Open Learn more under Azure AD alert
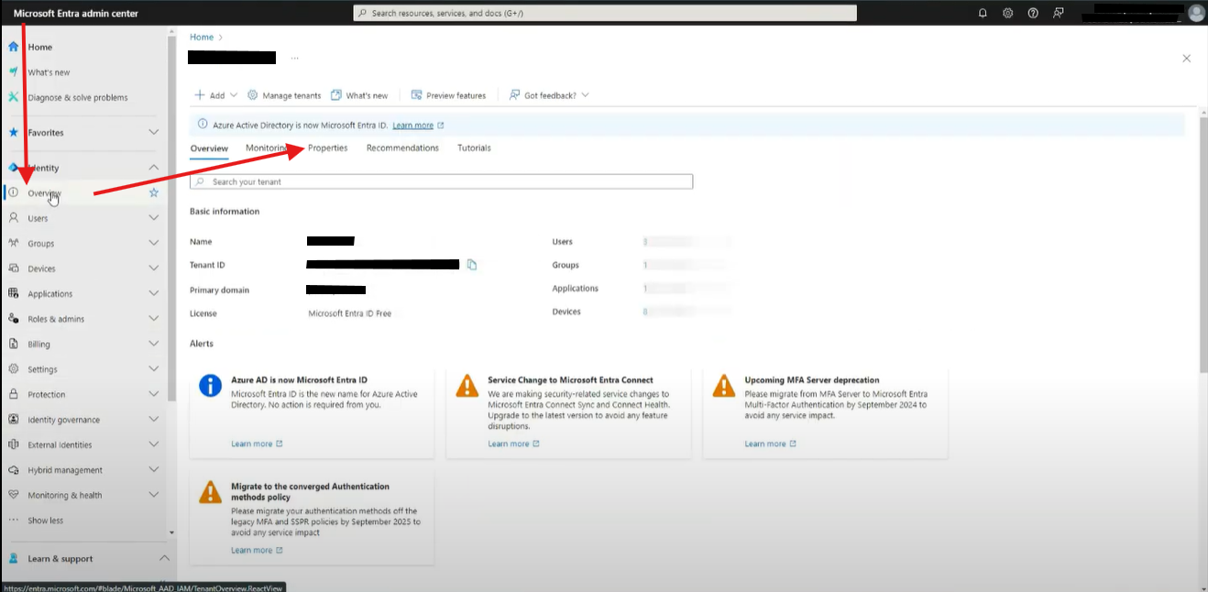Viewport: 1208px width, 592px height. point(257,444)
